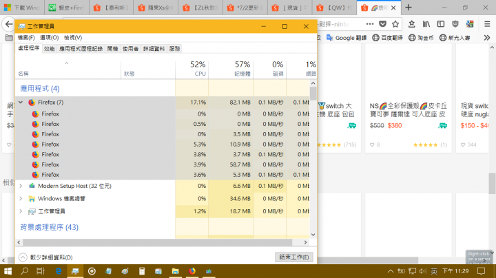The image size is (496, 278).
Task: Click the 應用程式 (4) group heading
Action: pyautogui.click(x=40, y=89)
